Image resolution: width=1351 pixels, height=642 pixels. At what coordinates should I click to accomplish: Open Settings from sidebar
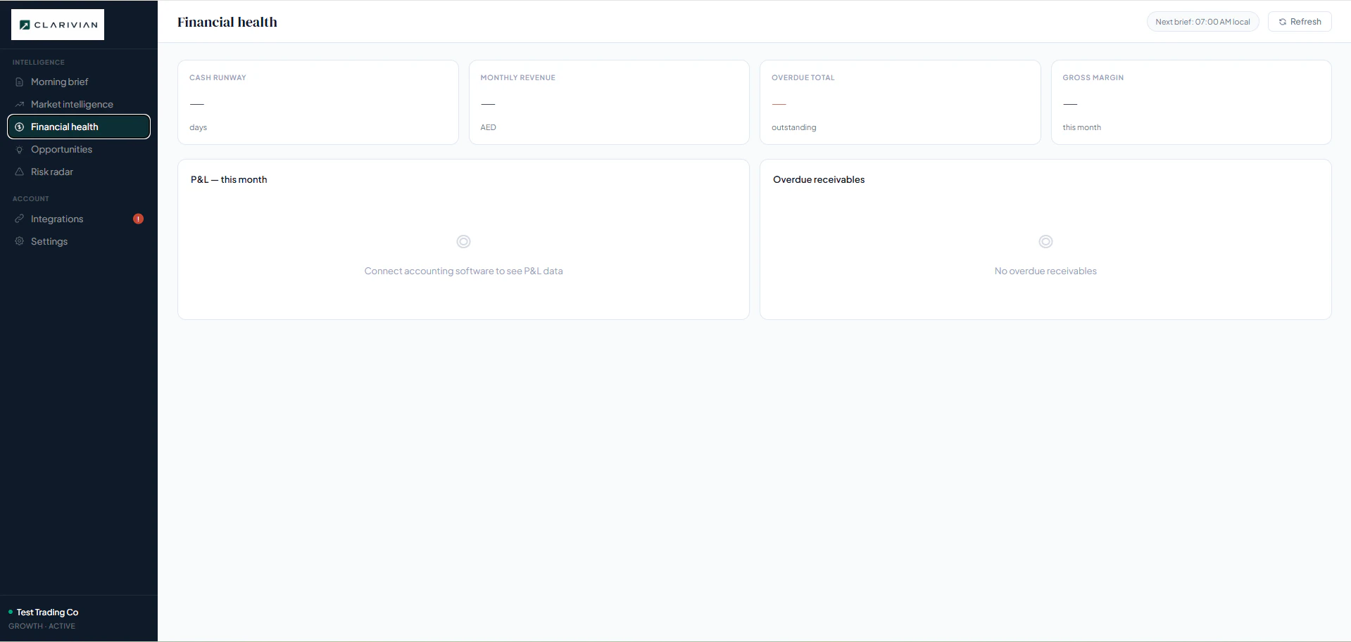[x=79, y=242]
